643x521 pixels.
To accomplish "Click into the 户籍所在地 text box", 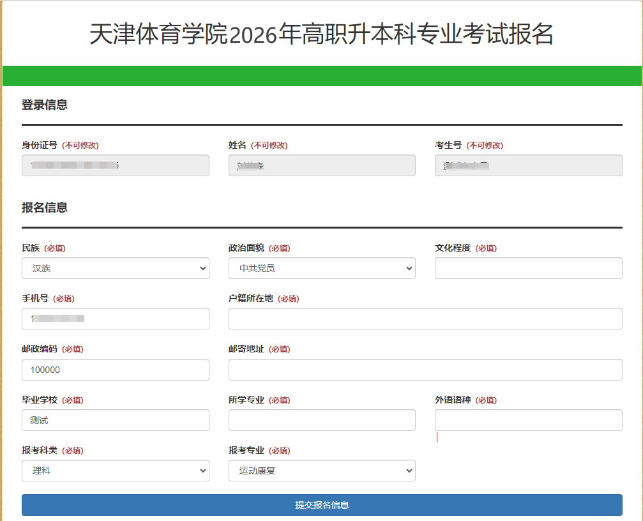I will (425, 319).
